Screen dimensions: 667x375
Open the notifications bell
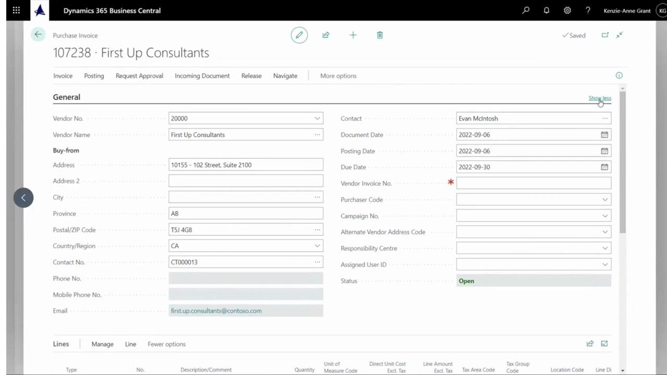coord(547,10)
